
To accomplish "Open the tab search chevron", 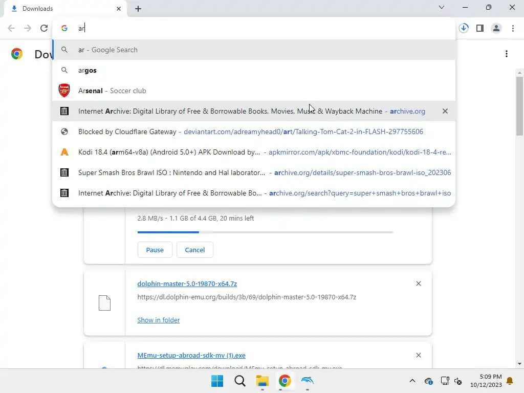I will click(442, 7).
